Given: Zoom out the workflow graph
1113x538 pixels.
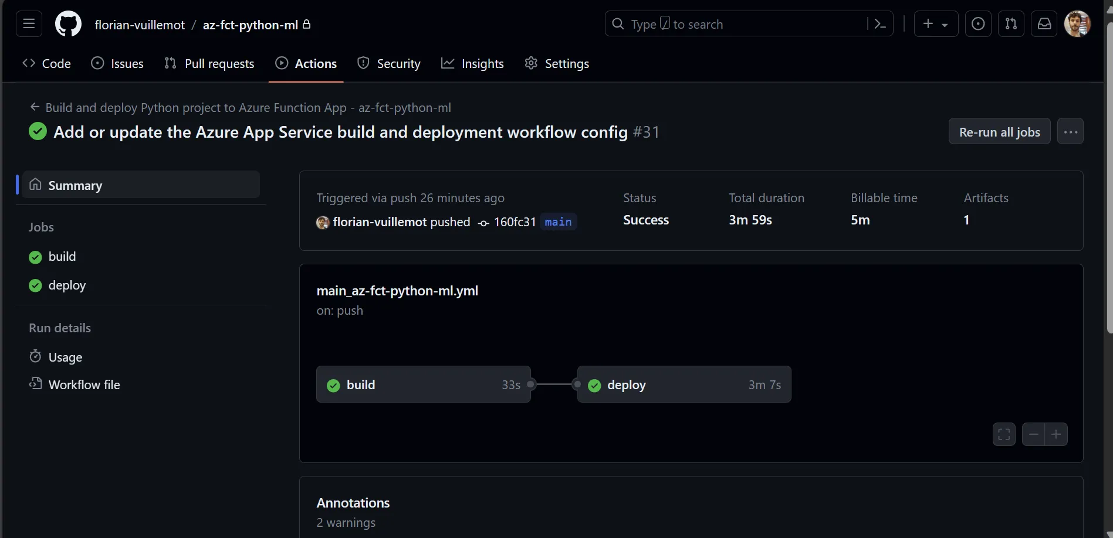Looking at the screenshot, I should [1034, 434].
